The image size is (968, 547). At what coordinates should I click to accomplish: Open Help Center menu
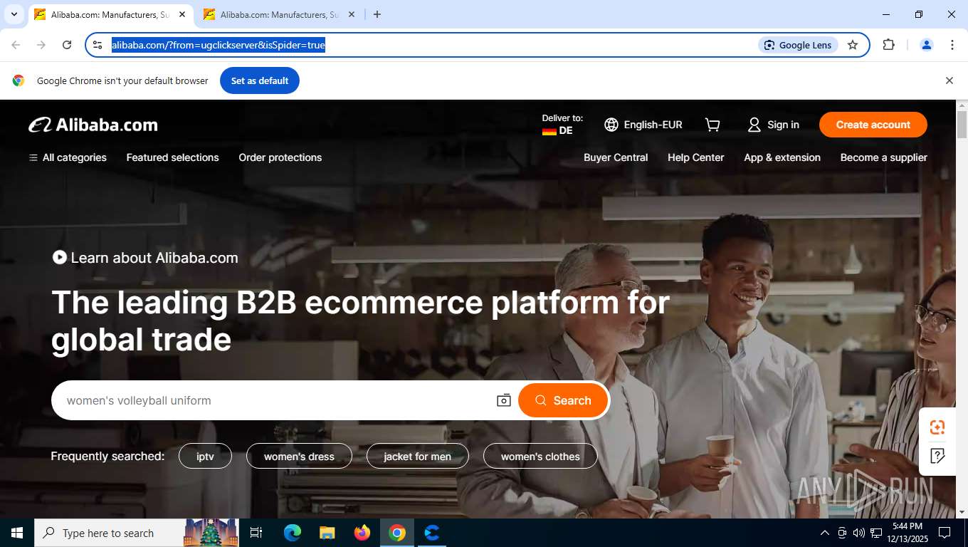point(696,157)
